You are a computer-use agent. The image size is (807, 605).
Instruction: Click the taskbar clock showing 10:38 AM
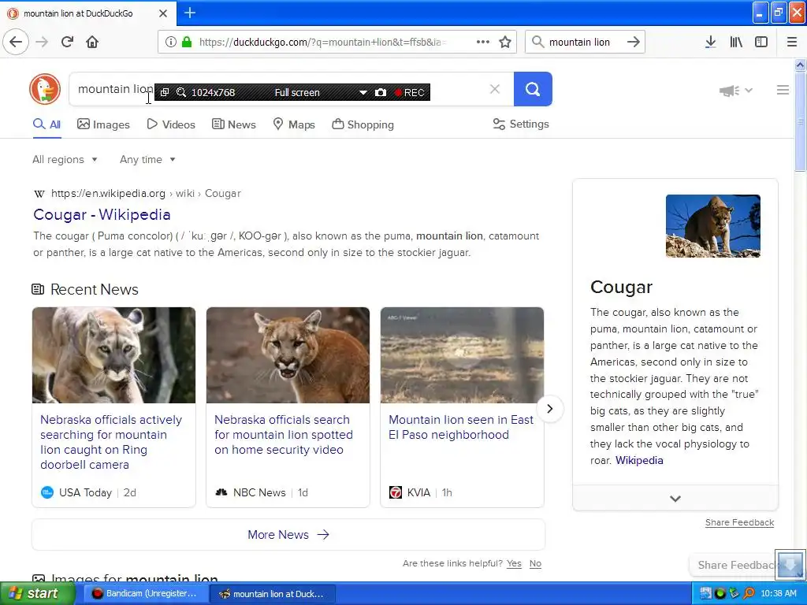tap(778, 594)
